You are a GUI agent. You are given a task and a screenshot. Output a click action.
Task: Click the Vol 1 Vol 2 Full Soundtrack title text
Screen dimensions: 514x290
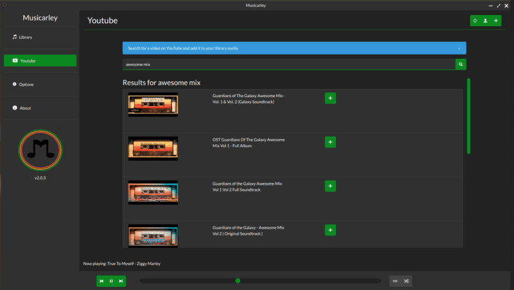247,187
